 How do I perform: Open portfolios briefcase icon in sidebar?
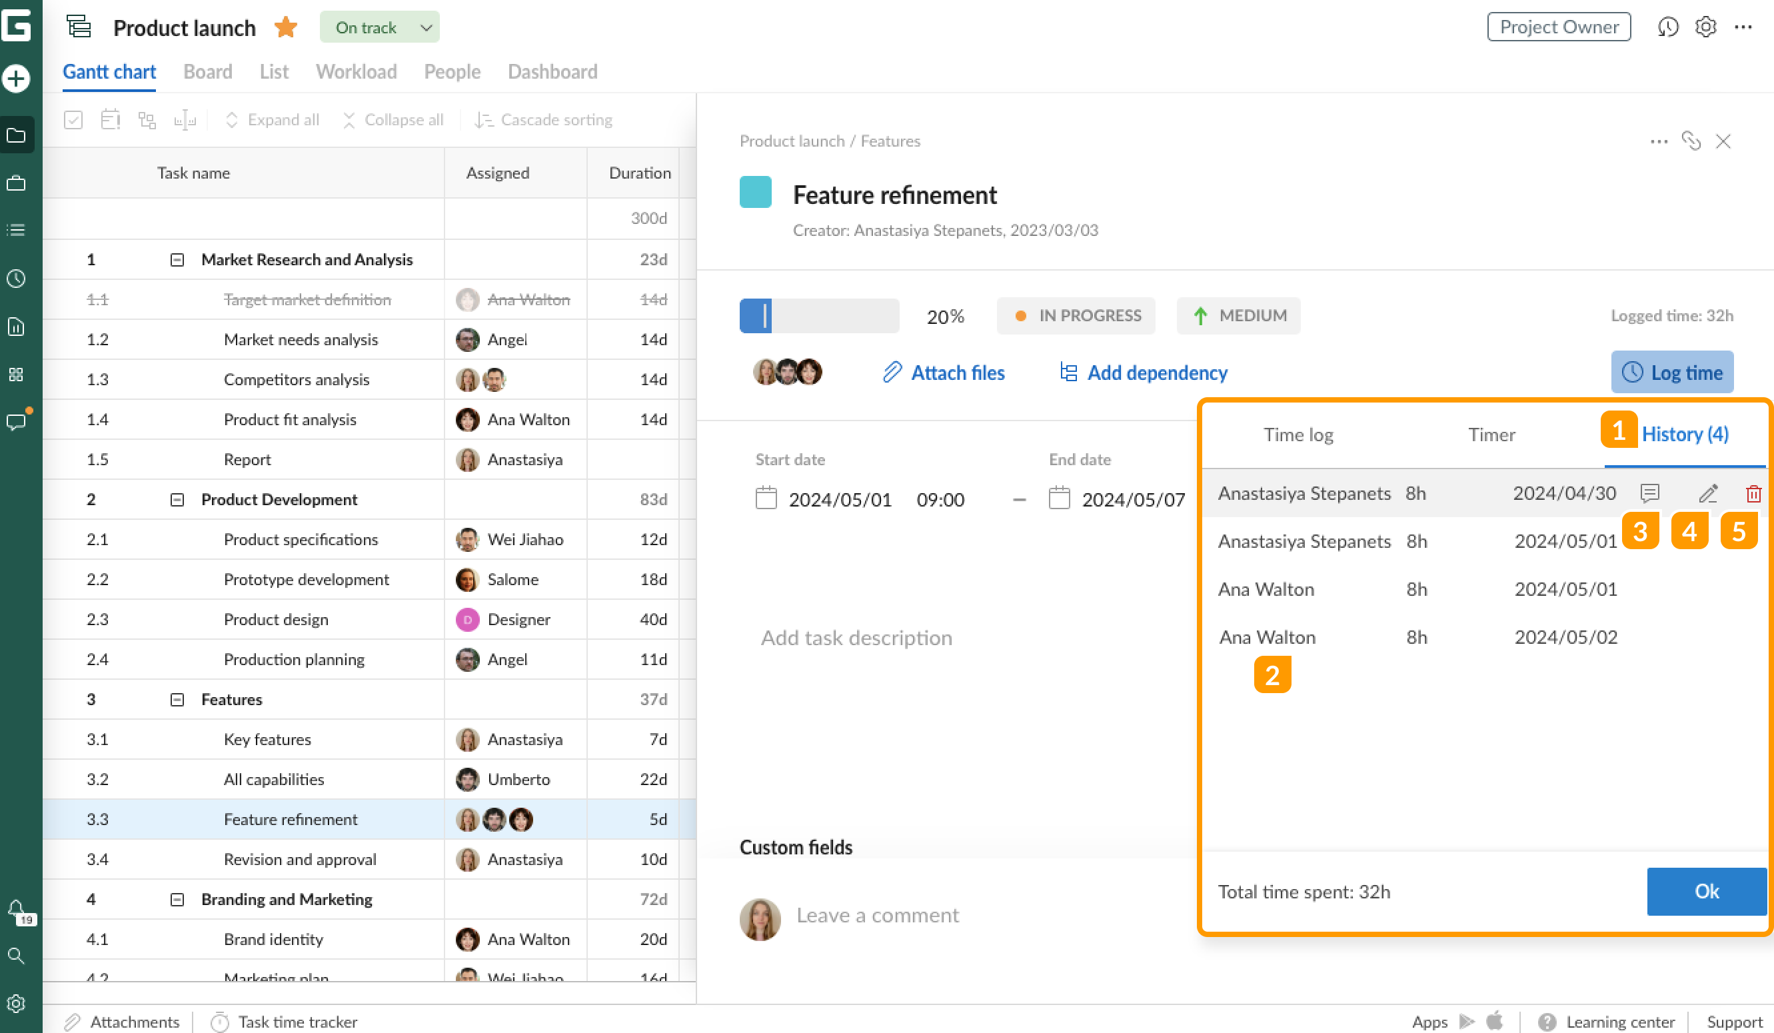(15, 183)
